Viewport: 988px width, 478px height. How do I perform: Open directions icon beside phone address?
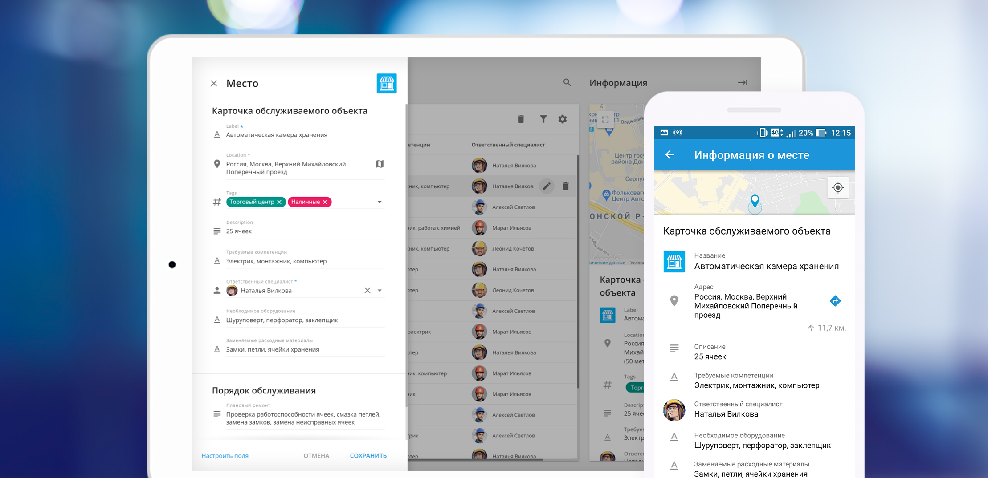pos(835,301)
